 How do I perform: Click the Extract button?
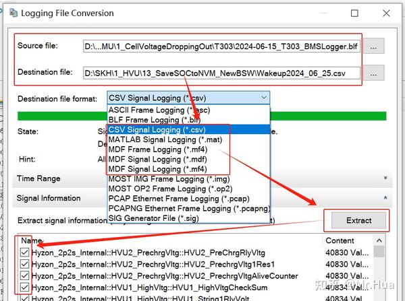click(359, 220)
